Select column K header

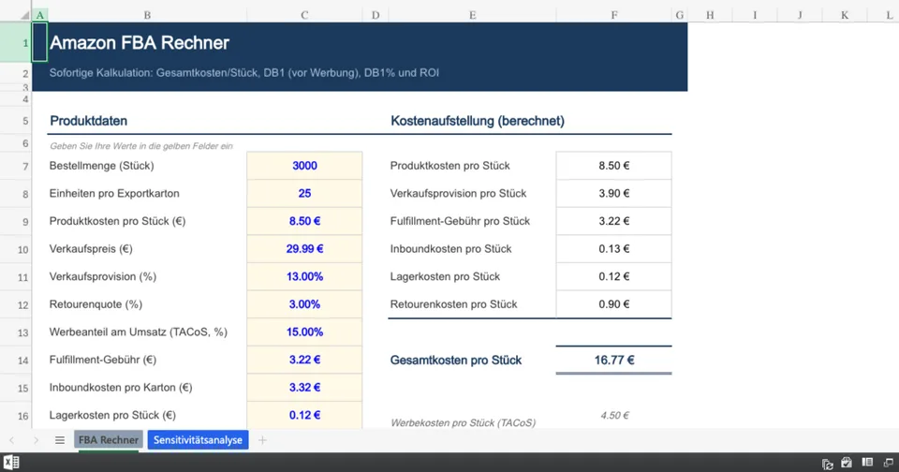click(x=845, y=15)
